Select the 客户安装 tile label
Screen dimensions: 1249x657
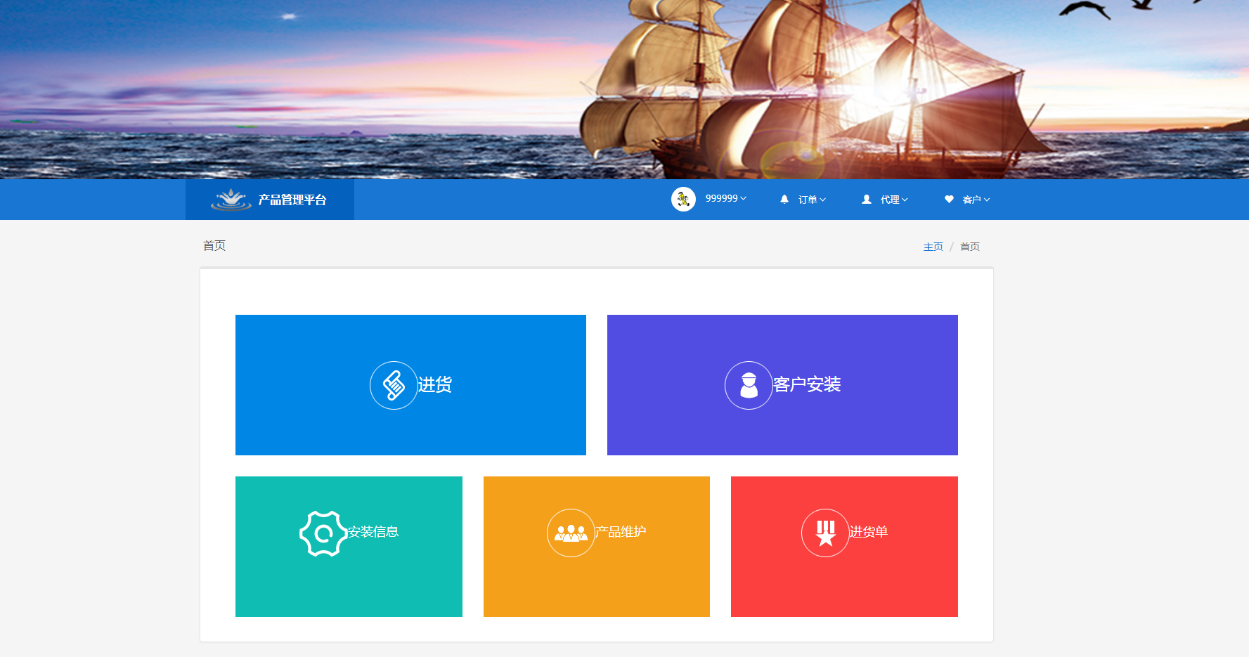click(807, 385)
